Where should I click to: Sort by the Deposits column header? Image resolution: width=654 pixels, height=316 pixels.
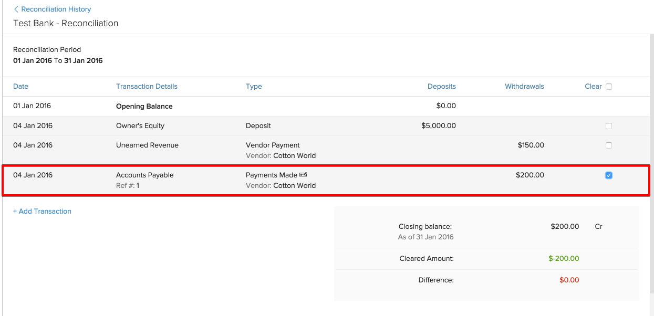pyautogui.click(x=441, y=86)
